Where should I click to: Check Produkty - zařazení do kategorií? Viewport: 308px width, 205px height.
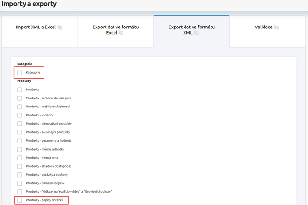19,98
